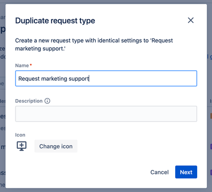Click the 'Request marketing support' text in Name
This screenshot has width=212, height=192.
[x=54, y=79]
